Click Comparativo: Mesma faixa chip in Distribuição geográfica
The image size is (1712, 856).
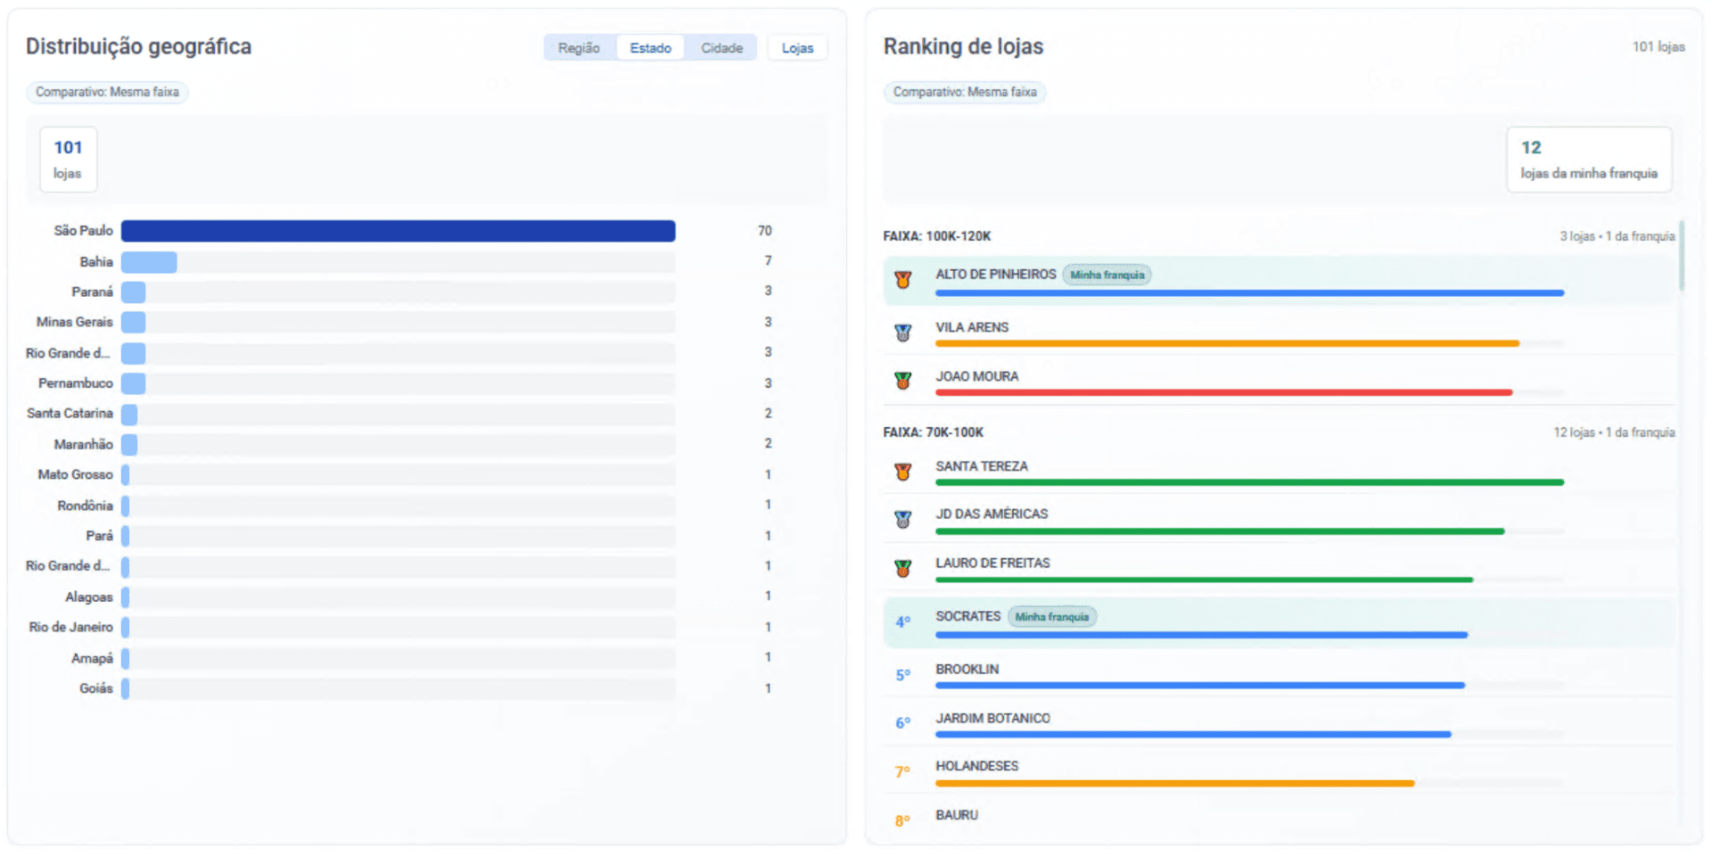[107, 92]
